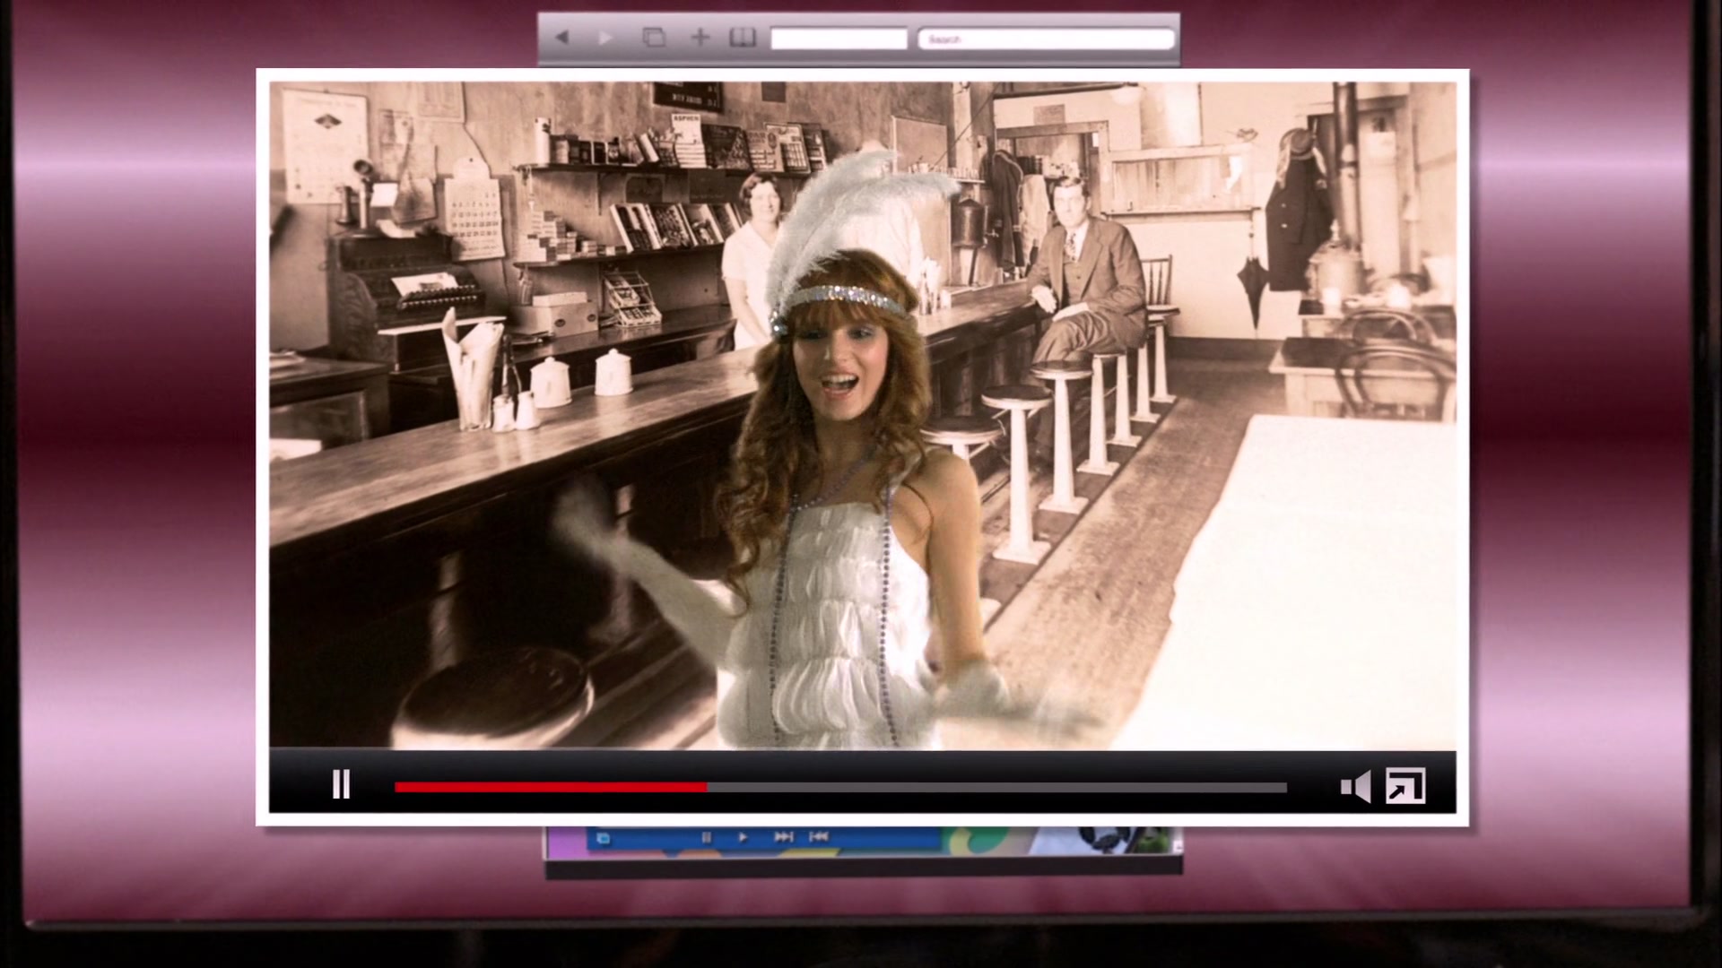
Task: Seek along the red video progress bar
Action: pyautogui.click(x=840, y=787)
